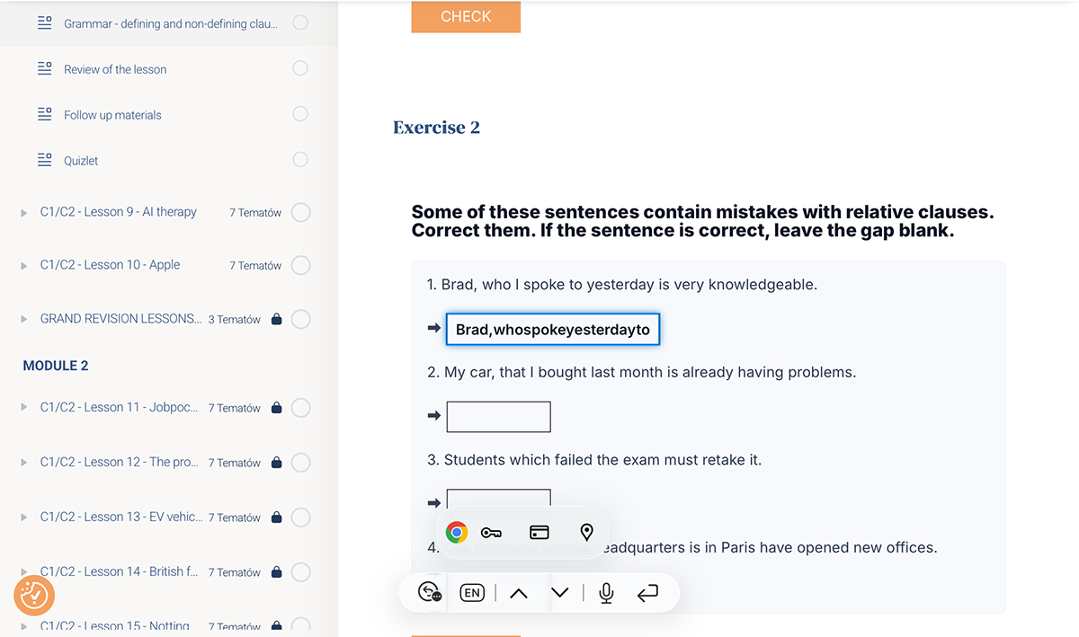Click sentence '2. My car, that I bought'
1079x637 pixels.
(642, 372)
